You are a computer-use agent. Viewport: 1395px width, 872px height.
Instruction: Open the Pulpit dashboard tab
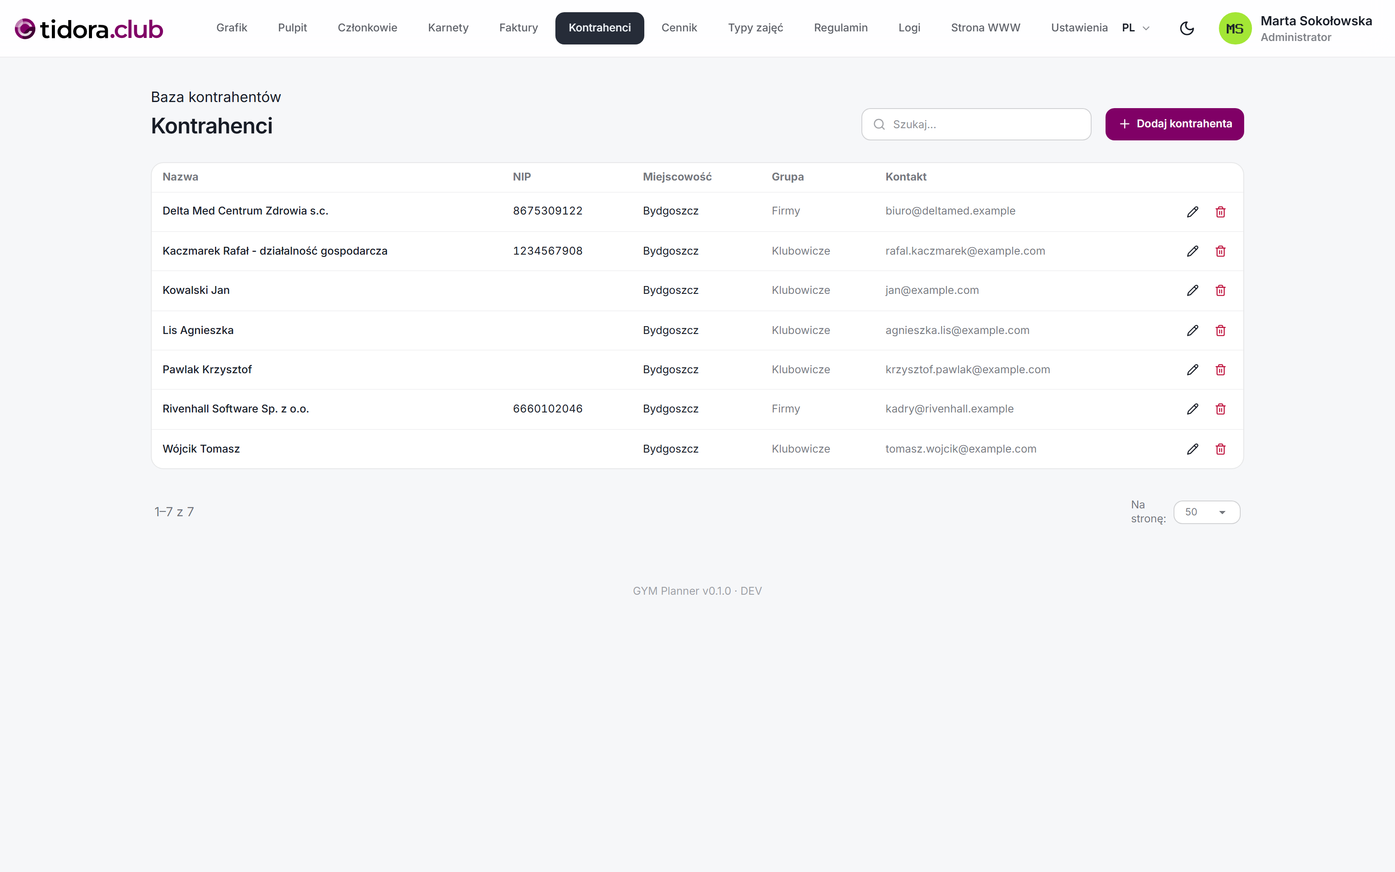click(x=292, y=27)
